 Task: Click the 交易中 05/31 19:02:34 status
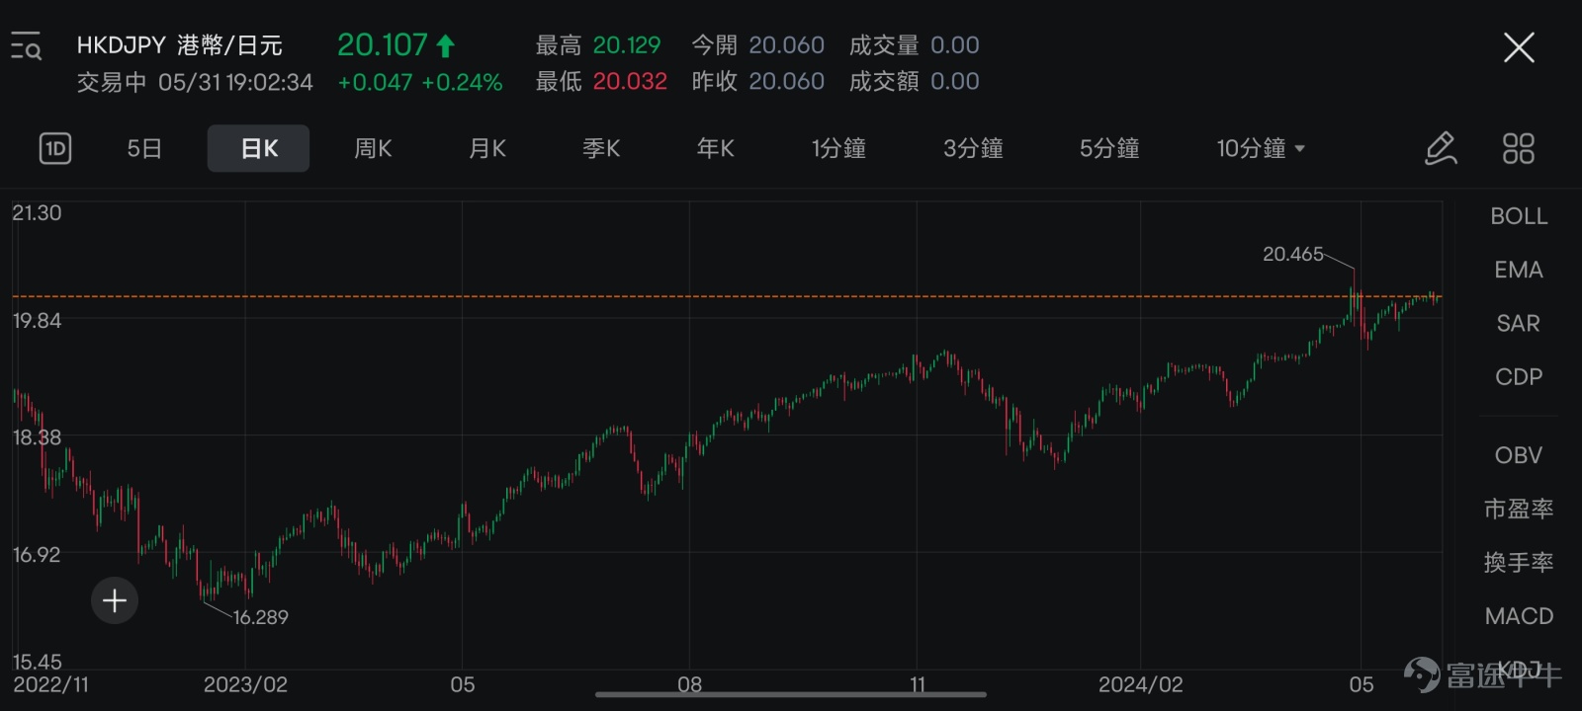tap(195, 82)
